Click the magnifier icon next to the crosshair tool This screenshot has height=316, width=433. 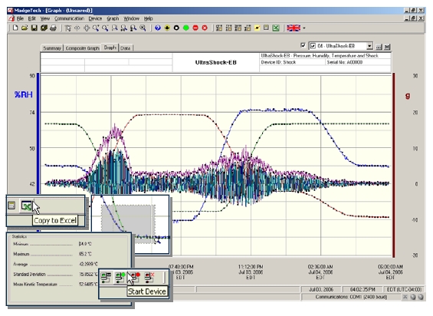[x=96, y=28]
